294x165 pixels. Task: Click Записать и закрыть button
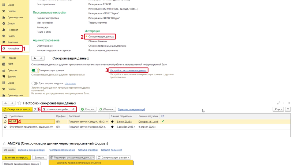point(16,158)
